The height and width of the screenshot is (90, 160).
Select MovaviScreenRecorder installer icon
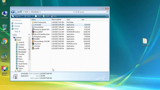pyautogui.click(x=33, y=34)
